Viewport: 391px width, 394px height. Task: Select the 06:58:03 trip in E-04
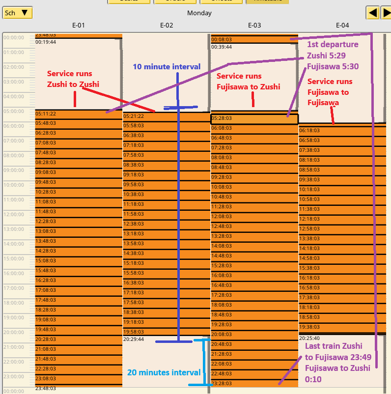(342, 141)
